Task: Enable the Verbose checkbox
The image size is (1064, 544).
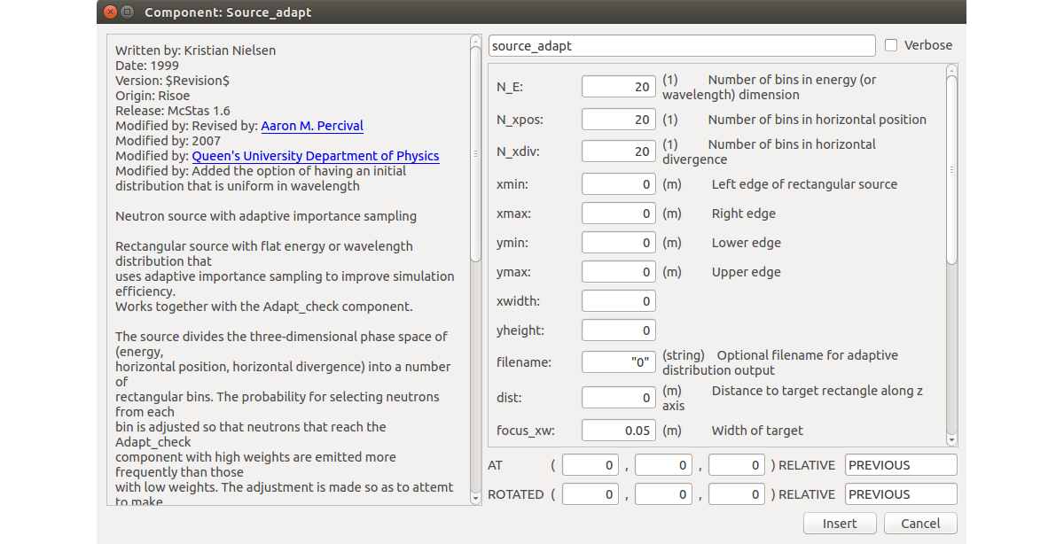Action: (x=891, y=45)
